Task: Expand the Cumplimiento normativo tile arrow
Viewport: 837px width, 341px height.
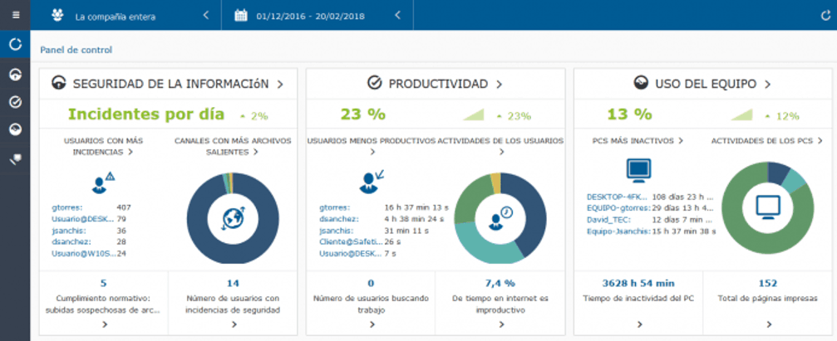Action: (x=103, y=324)
